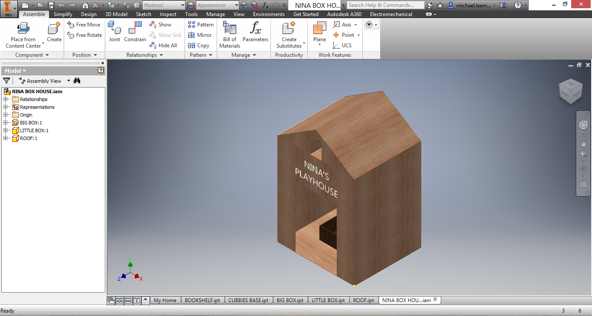Switch to ROOF.ipt document tab

[364, 300]
